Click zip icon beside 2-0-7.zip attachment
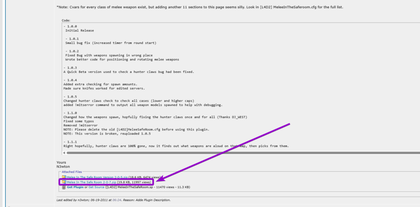This screenshot has width=420, height=207. [x=64, y=182]
